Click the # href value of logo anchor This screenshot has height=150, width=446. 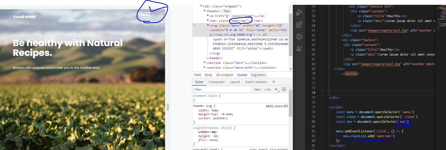point(227,16)
